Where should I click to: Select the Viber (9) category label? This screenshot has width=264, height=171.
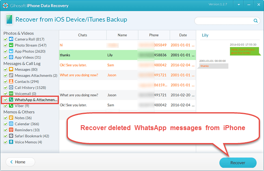click(x=22, y=106)
